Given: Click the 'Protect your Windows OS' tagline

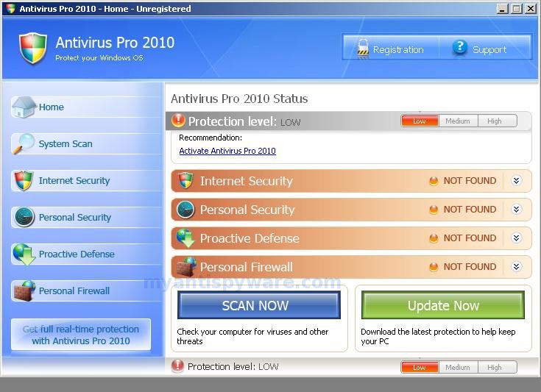Looking at the screenshot, I should tap(99, 58).
